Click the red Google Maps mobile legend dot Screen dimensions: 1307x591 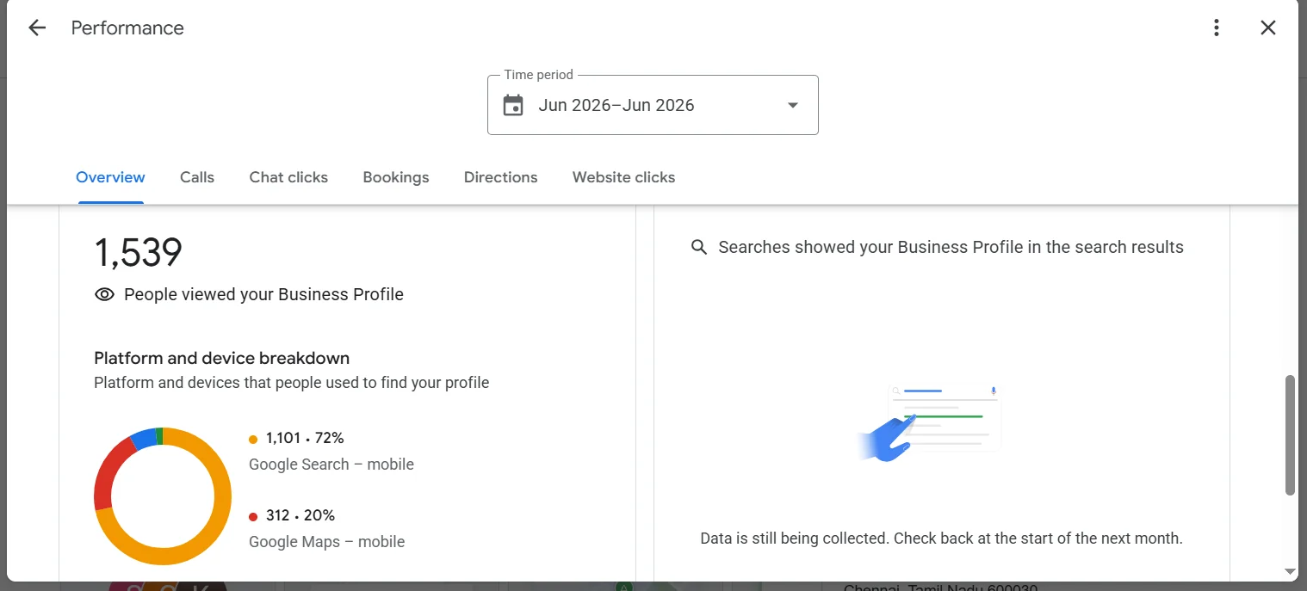tap(253, 517)
